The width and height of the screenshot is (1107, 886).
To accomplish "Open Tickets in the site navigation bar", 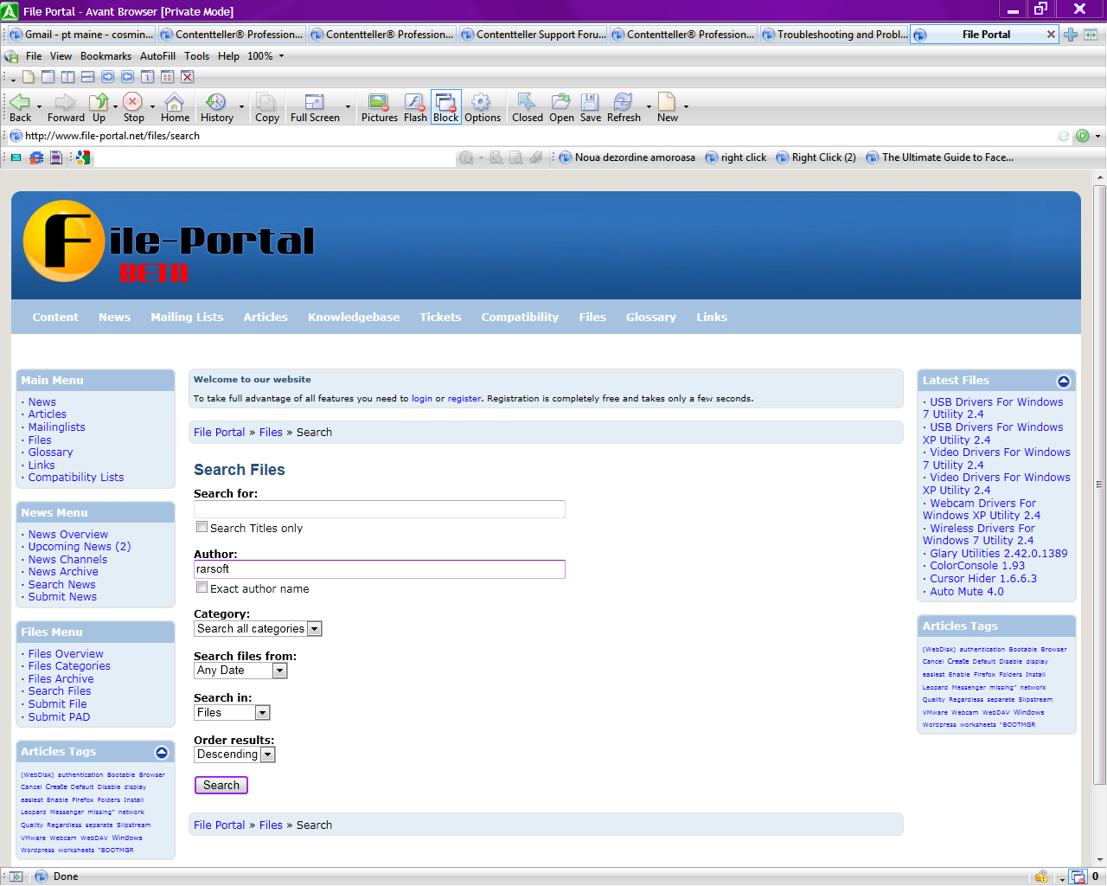I will (x=440, y=318).
